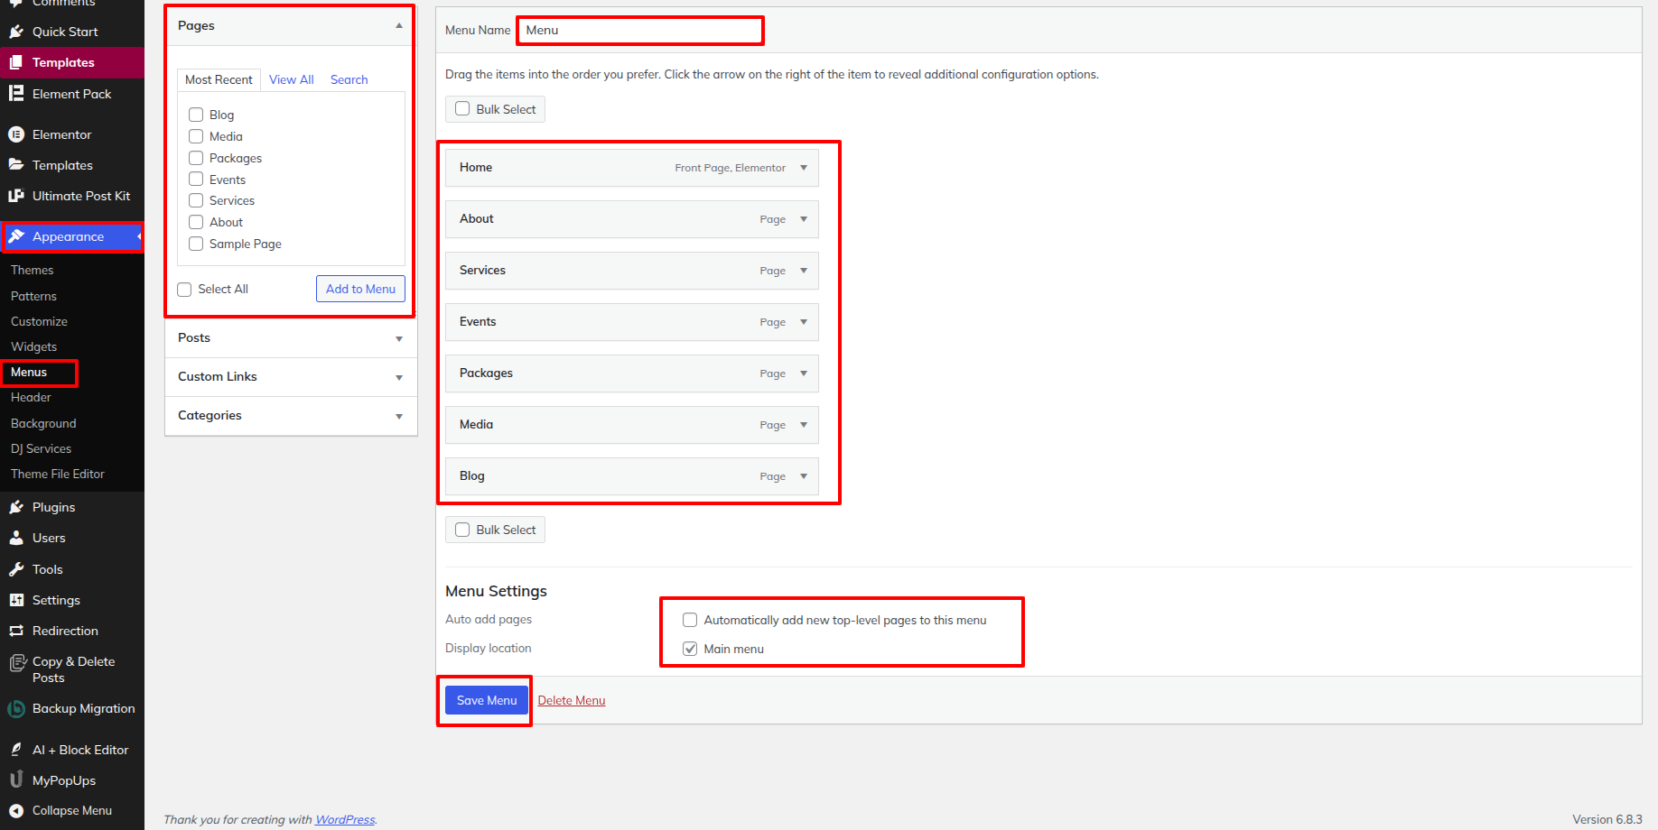
Task: Open the Customize submenu item
Action: point(39,321)
